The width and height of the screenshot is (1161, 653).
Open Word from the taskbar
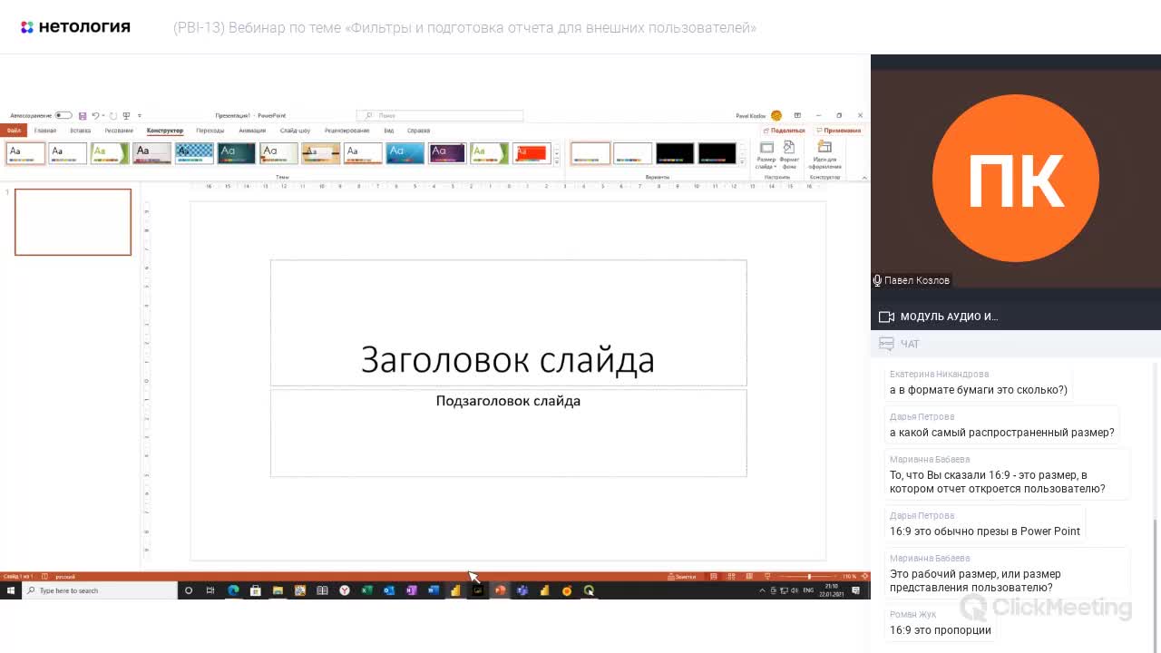434,590
